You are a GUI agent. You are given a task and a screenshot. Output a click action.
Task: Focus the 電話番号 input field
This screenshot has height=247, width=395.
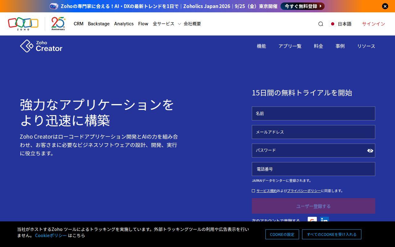314,169
